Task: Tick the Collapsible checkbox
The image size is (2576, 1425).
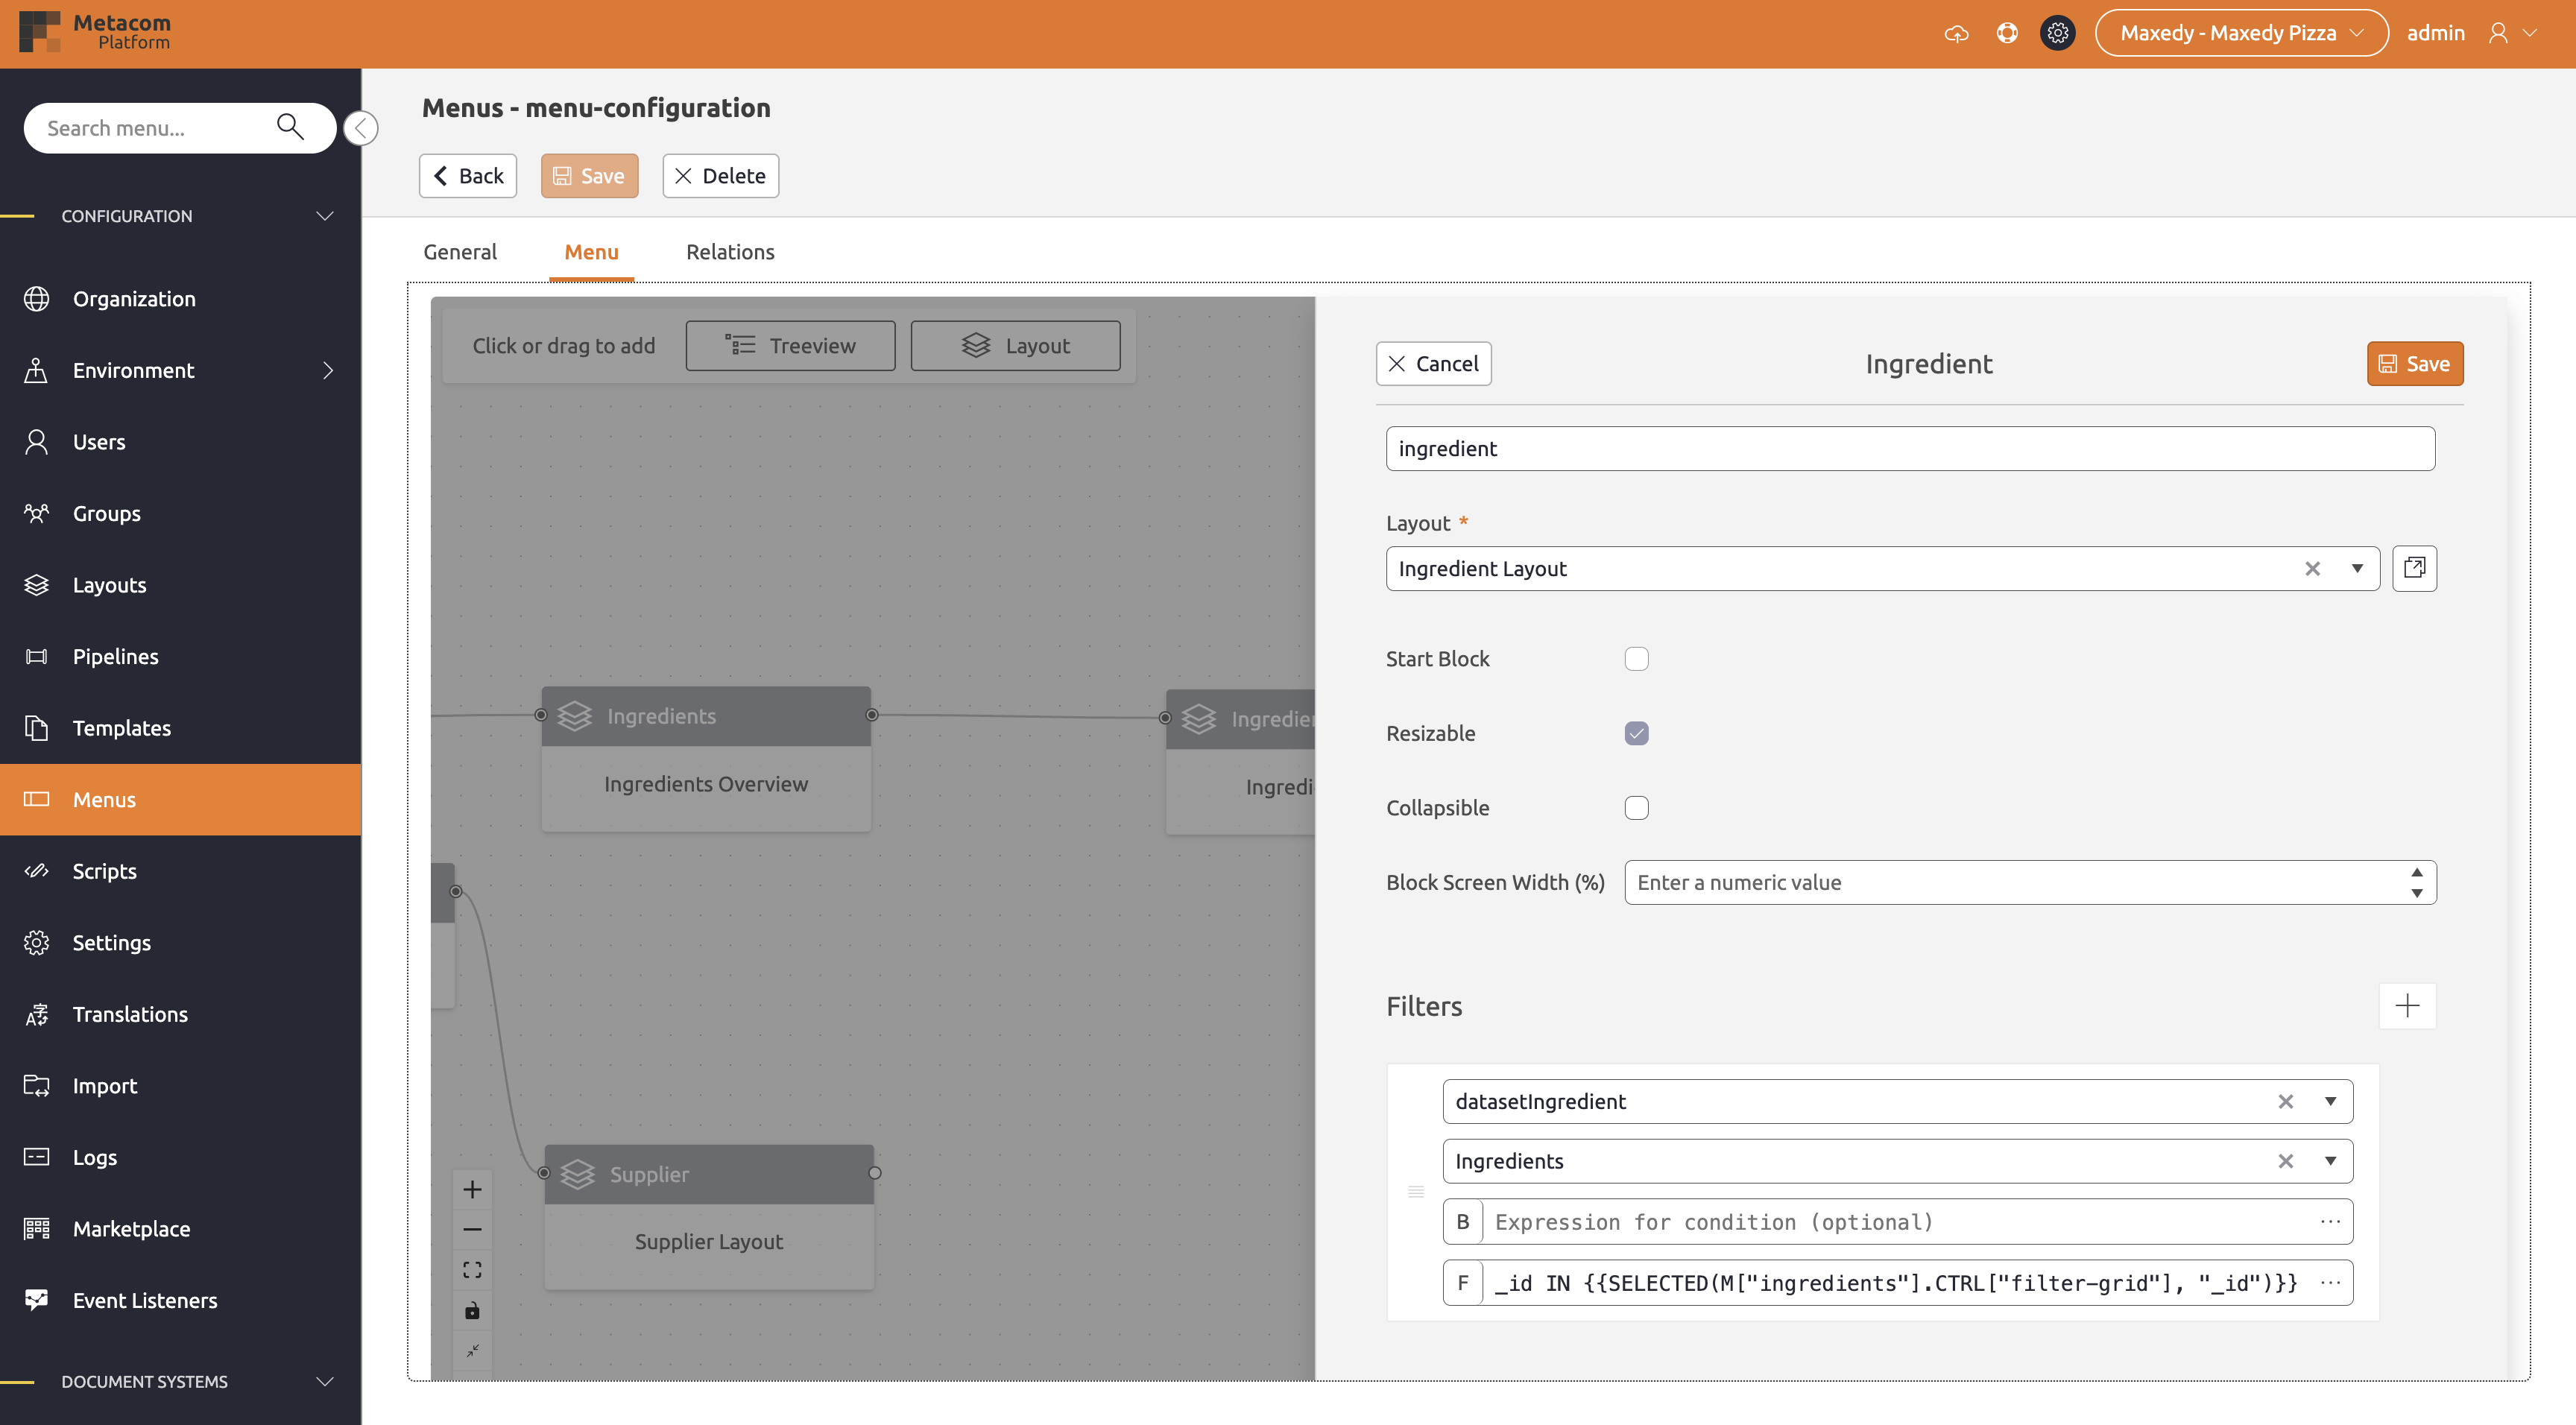Action: point(1636,808)
